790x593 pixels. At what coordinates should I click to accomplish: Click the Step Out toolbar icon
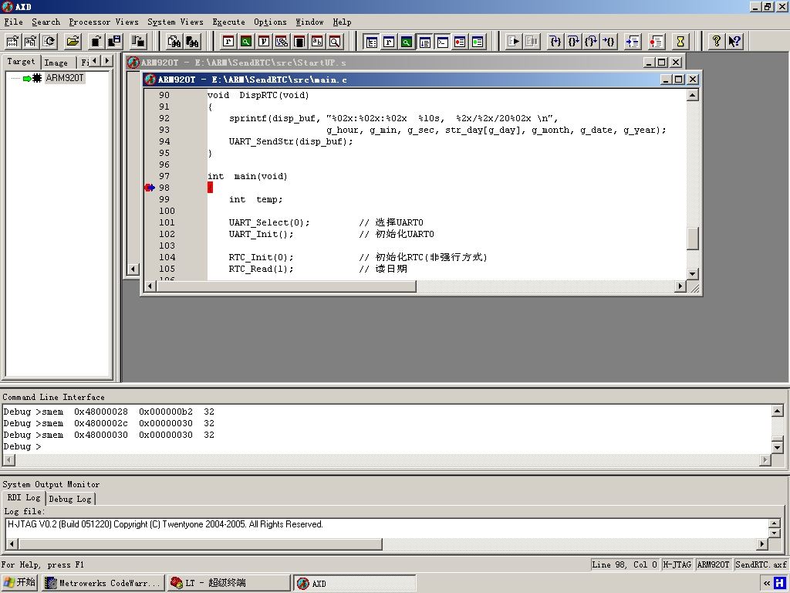pos(591,42)
